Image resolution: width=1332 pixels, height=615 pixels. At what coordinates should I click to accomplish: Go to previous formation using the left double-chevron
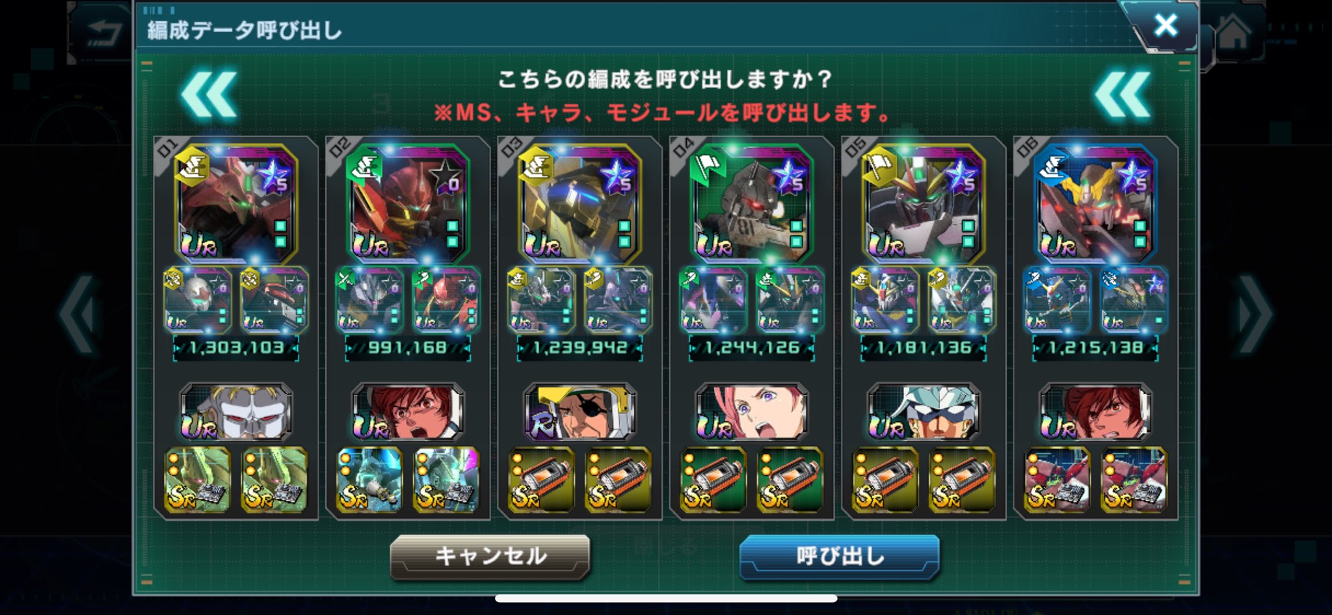pos(209,96)
